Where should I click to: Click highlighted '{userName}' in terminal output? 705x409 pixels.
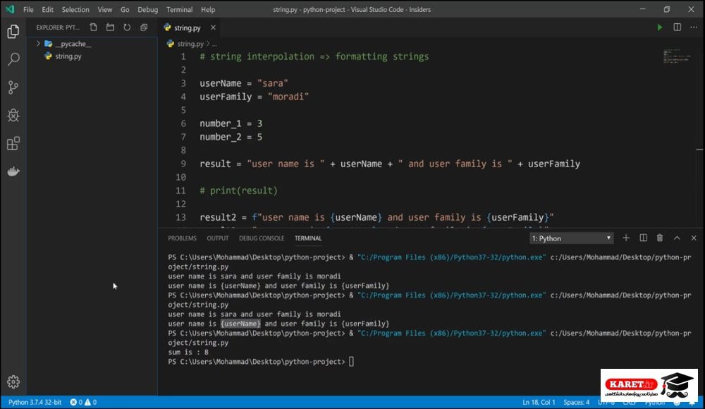point(240,324)
